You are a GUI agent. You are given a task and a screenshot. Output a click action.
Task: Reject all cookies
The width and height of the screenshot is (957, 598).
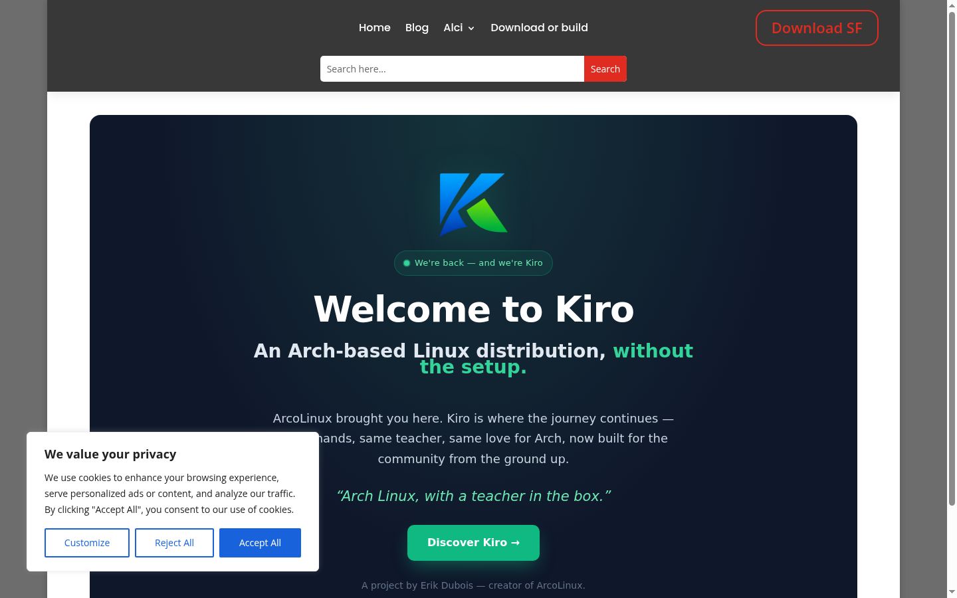click(x=174, y=543)
